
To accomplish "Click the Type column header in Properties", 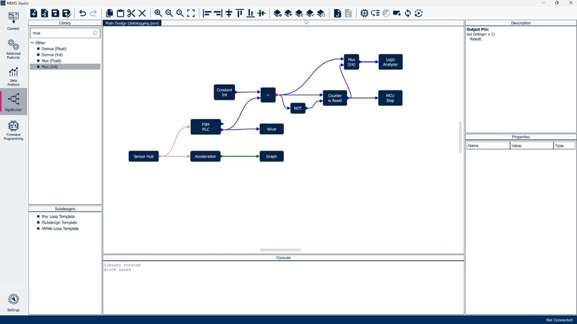I will coord(564,145).
